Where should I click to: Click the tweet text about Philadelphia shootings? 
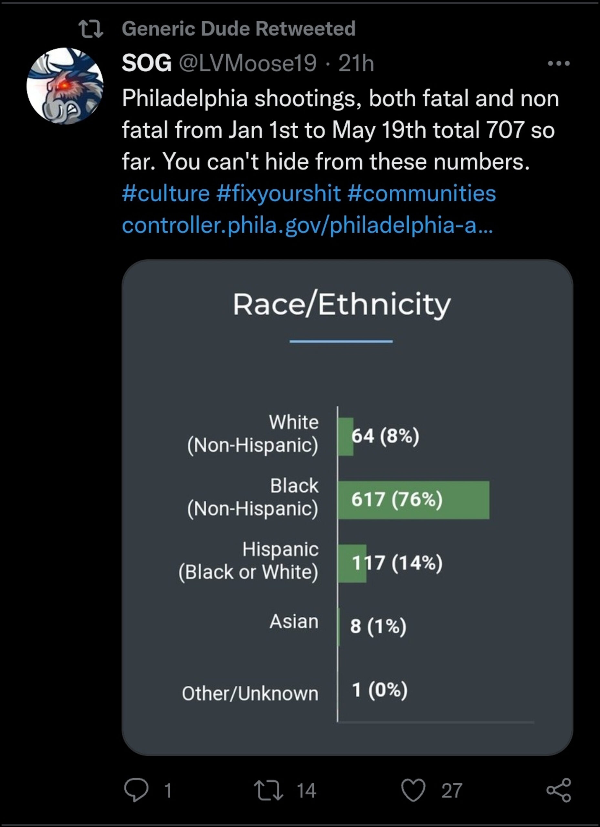coord(339,130)
